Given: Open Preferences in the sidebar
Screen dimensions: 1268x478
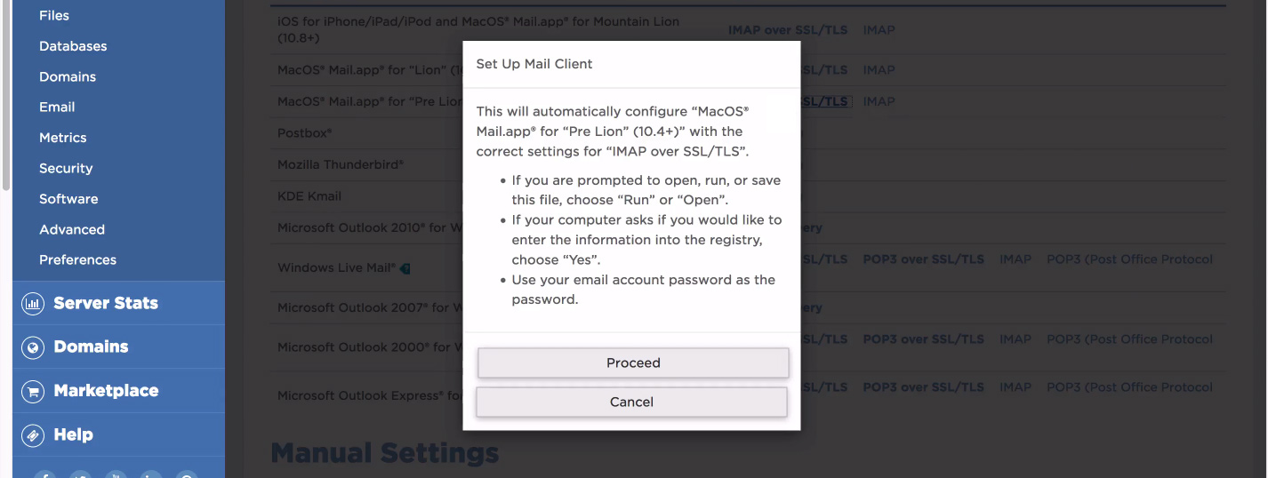Looking at the screenshot, I should pos(77,259).
